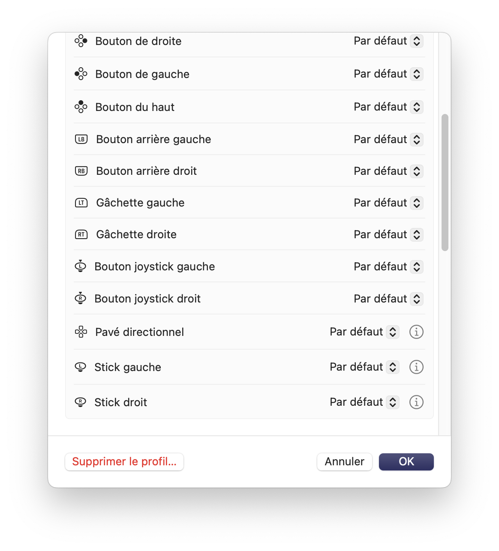Screen dimensions: 499x551
Task: Open the Gâchette gauche mapping dropdown
Action: pos(388,203)
